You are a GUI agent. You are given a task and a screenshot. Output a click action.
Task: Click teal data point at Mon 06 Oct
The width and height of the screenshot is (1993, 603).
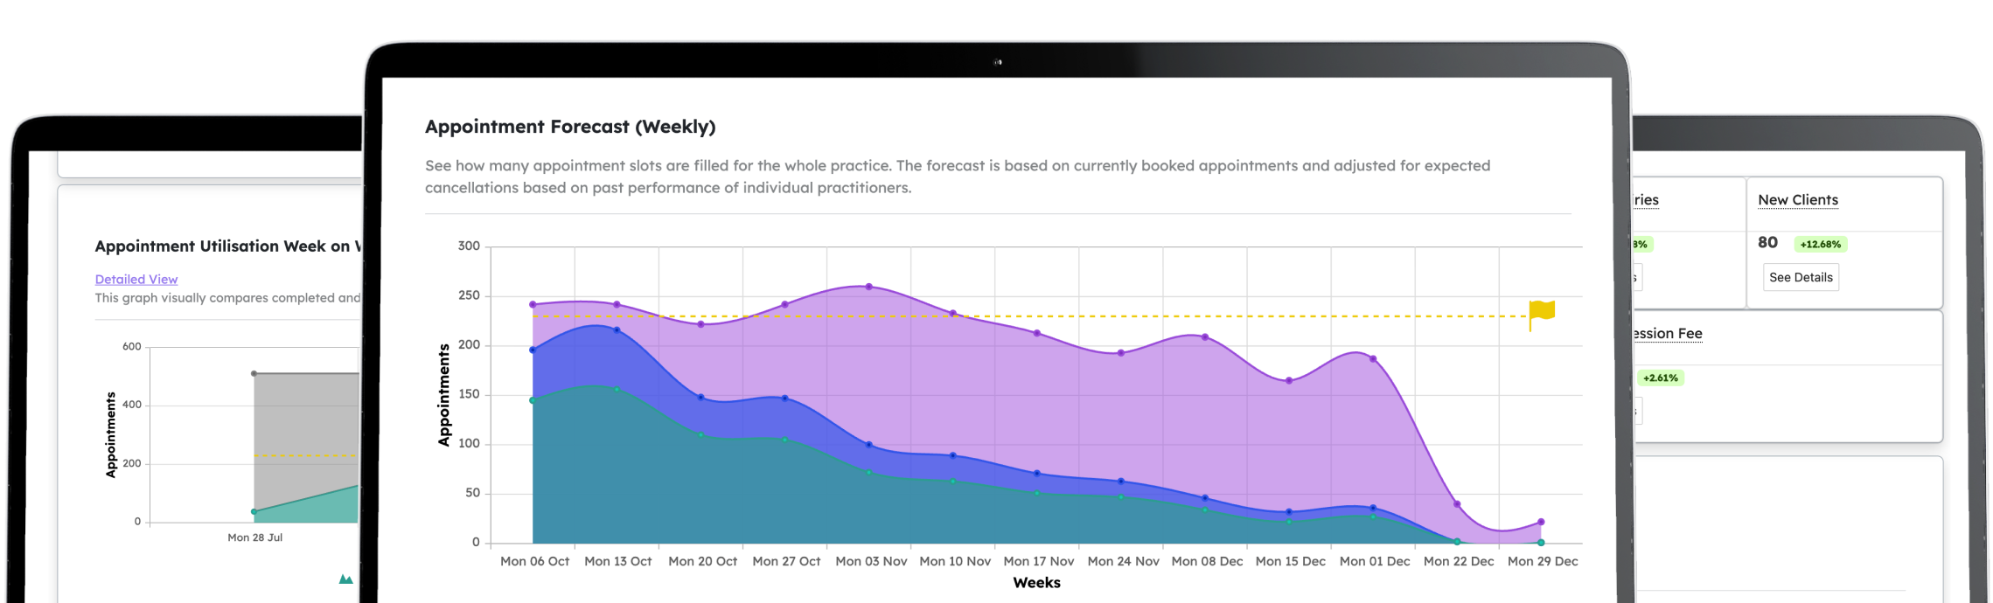pyautogui.click(x=533, y=400)
